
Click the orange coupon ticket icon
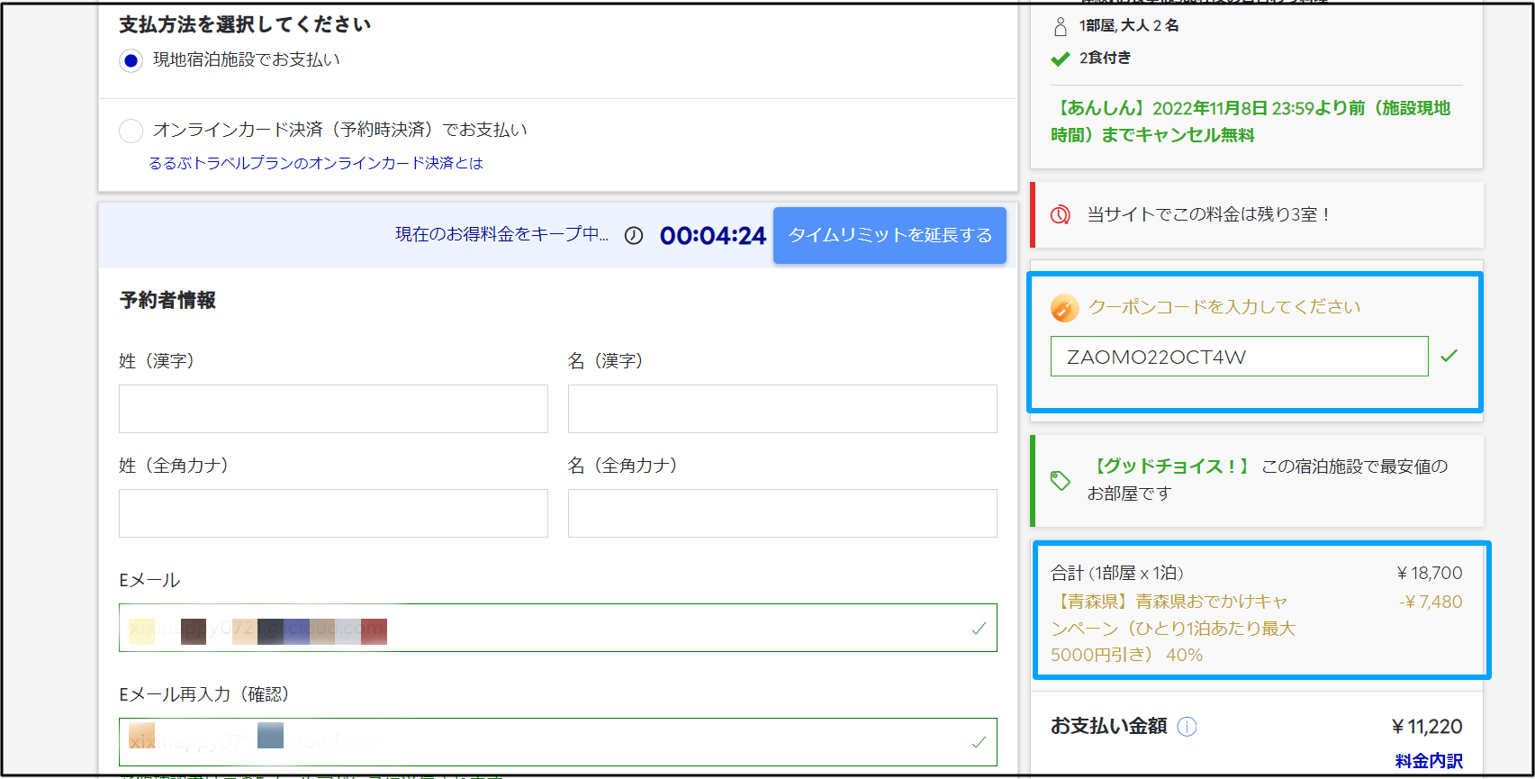click(x=1064, y=308)
